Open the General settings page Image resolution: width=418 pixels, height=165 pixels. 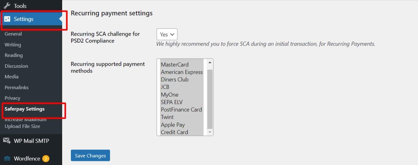click(x=13, y=34)
